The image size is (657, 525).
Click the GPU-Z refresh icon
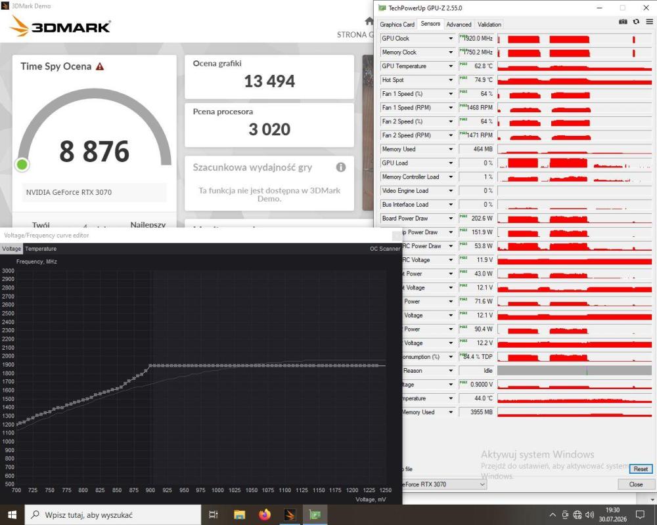point(636,22)
